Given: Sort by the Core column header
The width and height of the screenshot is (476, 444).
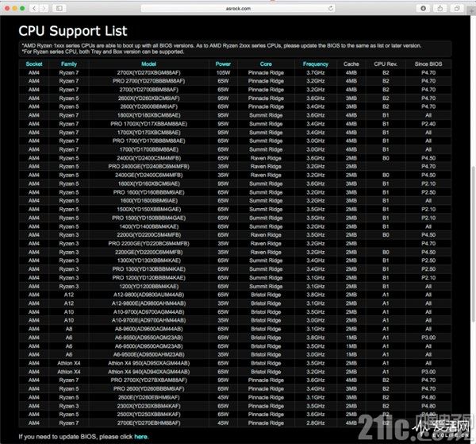Looking at the screenshot, I should click(266, 64).
